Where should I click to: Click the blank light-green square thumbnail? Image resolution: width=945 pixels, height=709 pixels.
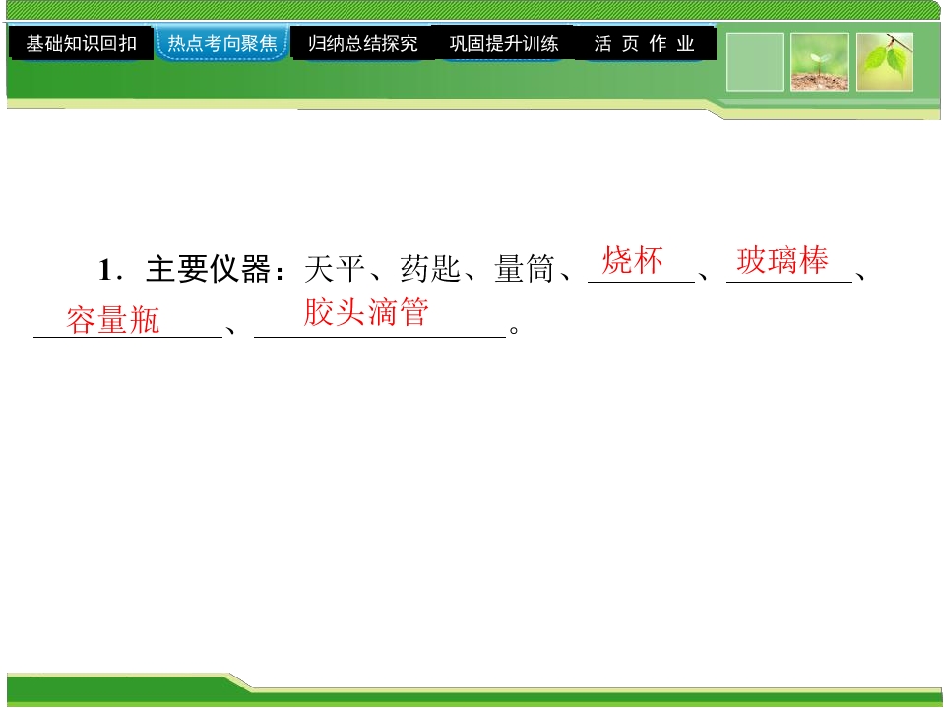coord(755,62)
